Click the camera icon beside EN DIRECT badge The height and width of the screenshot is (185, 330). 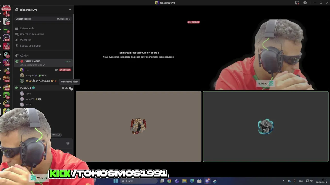click(x=56, y=70)
